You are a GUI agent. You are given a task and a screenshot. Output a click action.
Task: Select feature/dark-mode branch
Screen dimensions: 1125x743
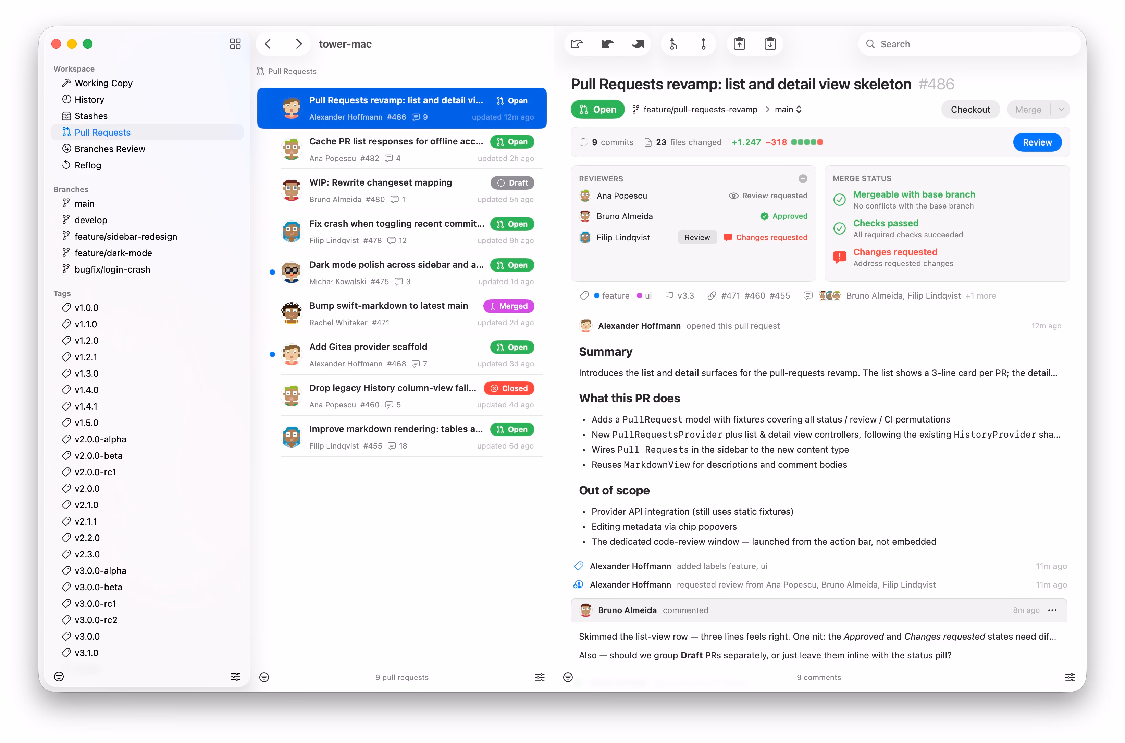147,253
